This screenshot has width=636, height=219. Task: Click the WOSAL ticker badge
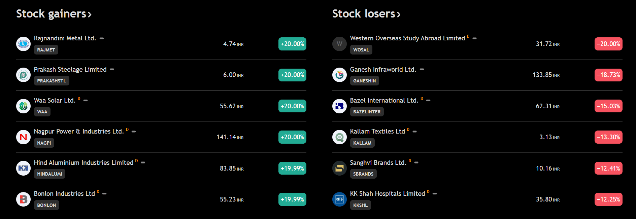pyautogui.click(x=361, y=50)
